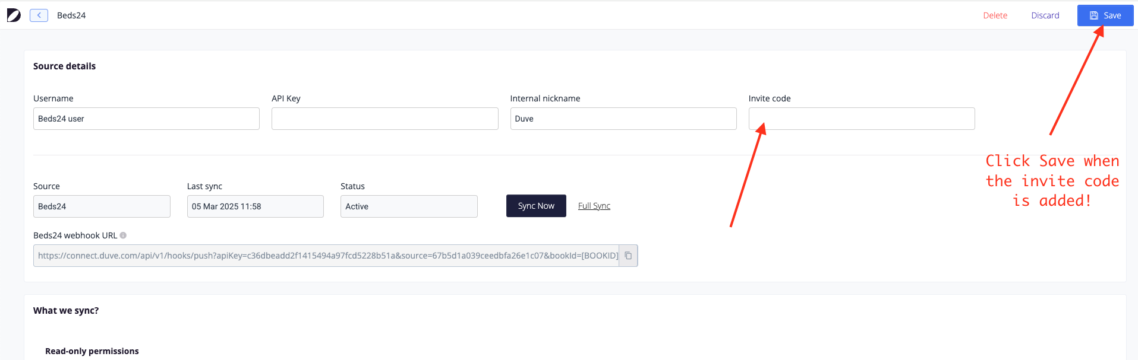
Task: Click the floppy disk Save icon
Action: 1093,15
